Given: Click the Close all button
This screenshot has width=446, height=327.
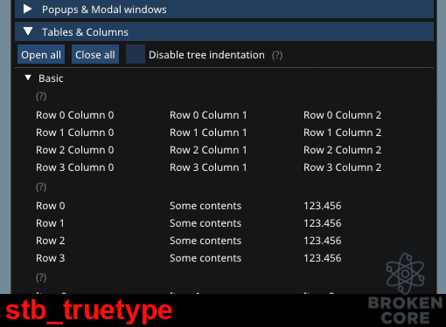Looking at the screenshot, I should pyautogui.click(x=95, y=55).
